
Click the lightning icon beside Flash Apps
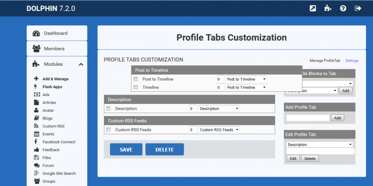click(36, 87)
